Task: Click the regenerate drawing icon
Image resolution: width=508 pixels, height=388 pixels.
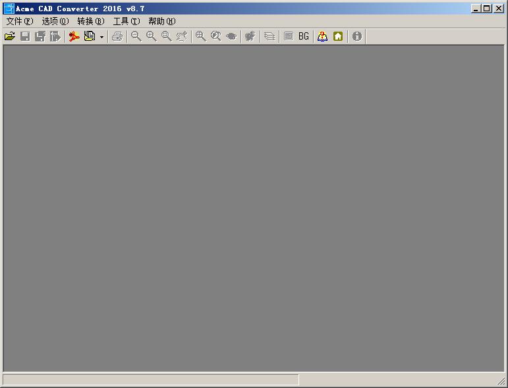Action: pyautogui.click(x=250, y=36)
